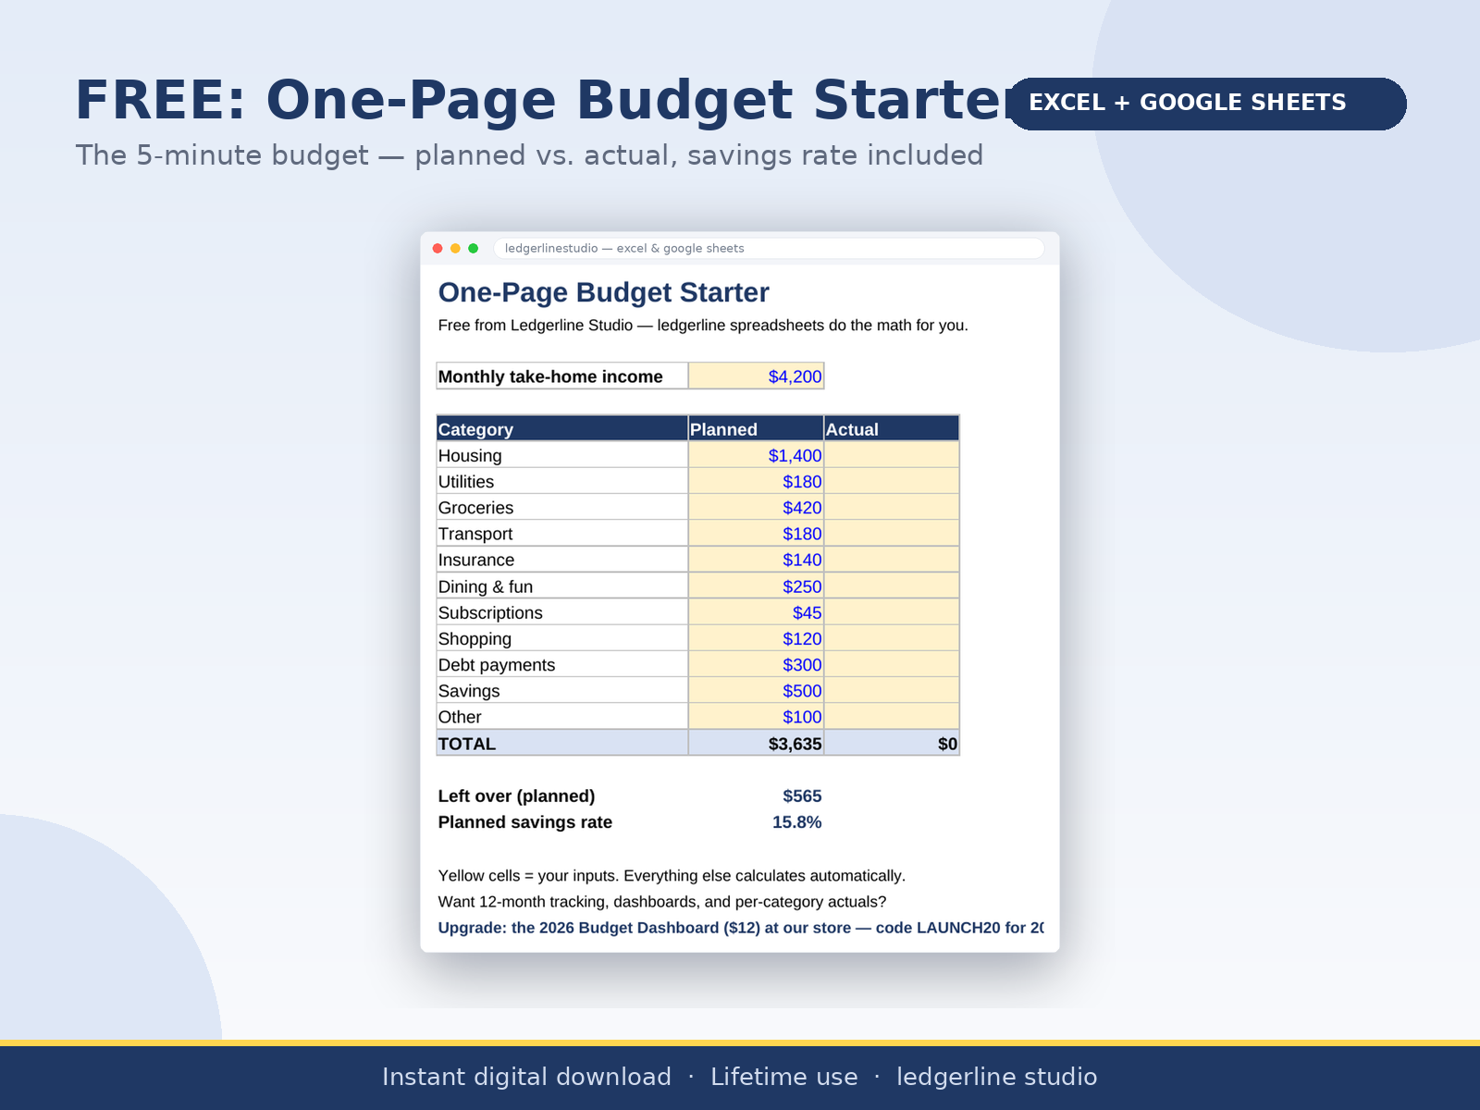Select the $140 planned Insurance cell
Screen dimensions: 1480x1110
(x=756, y=560)
